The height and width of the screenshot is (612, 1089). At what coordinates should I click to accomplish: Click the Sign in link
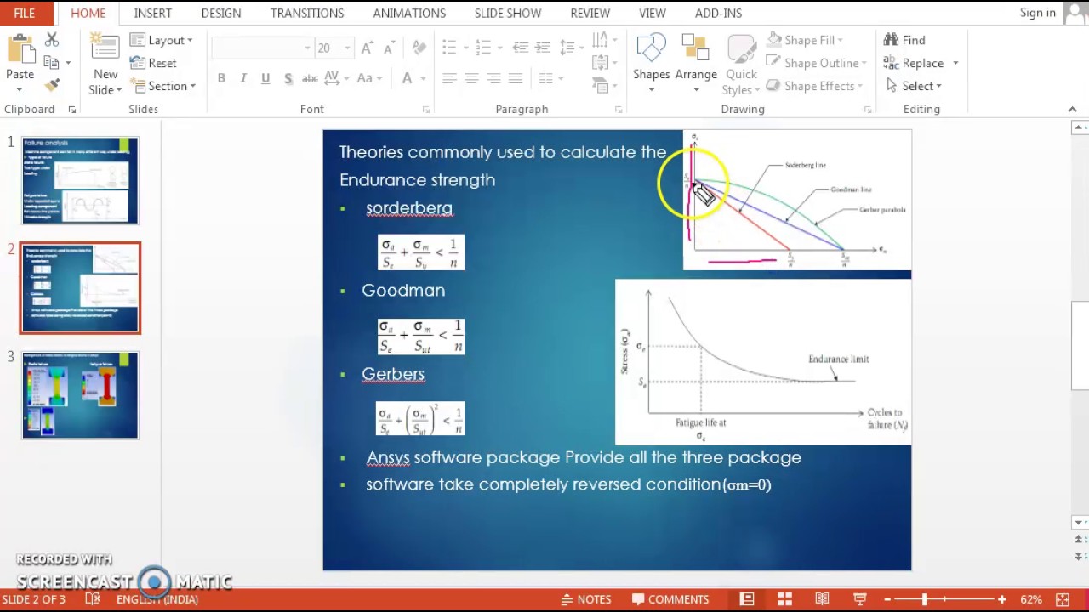point(1038,13)
